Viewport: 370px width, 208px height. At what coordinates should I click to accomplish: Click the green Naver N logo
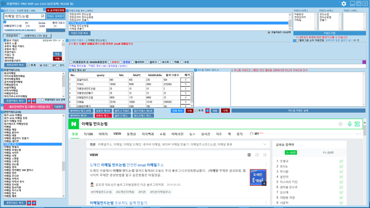tap(74, 124)
